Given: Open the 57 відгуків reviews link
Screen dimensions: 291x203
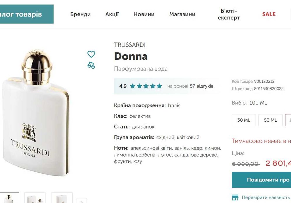Looking at the screenshot, I should [x=201, y=86].
